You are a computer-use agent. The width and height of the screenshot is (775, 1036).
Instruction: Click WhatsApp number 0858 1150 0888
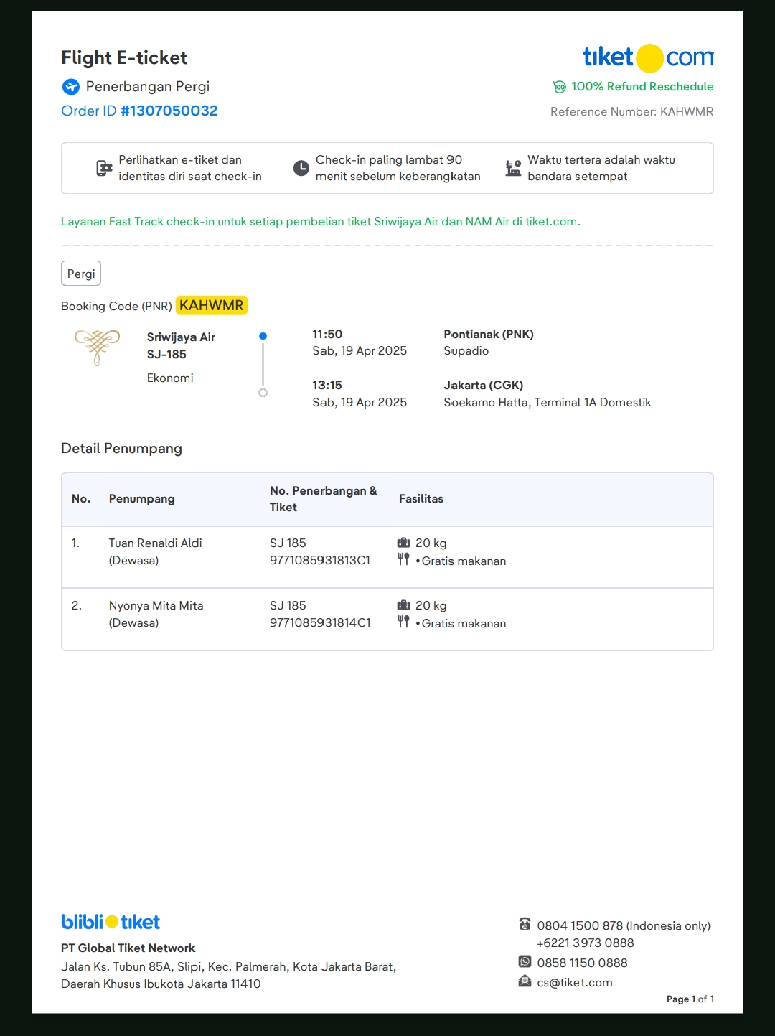point(583,963)
